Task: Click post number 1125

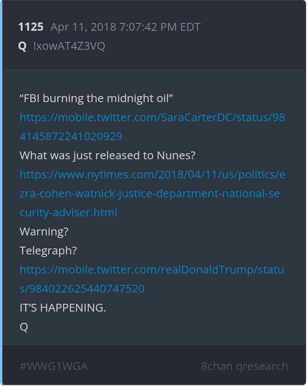Action: (x=31, y=27)
